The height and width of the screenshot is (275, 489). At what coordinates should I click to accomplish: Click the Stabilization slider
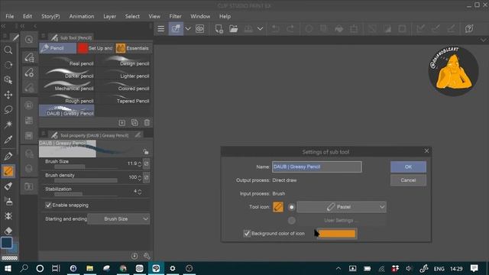(86, 194)
